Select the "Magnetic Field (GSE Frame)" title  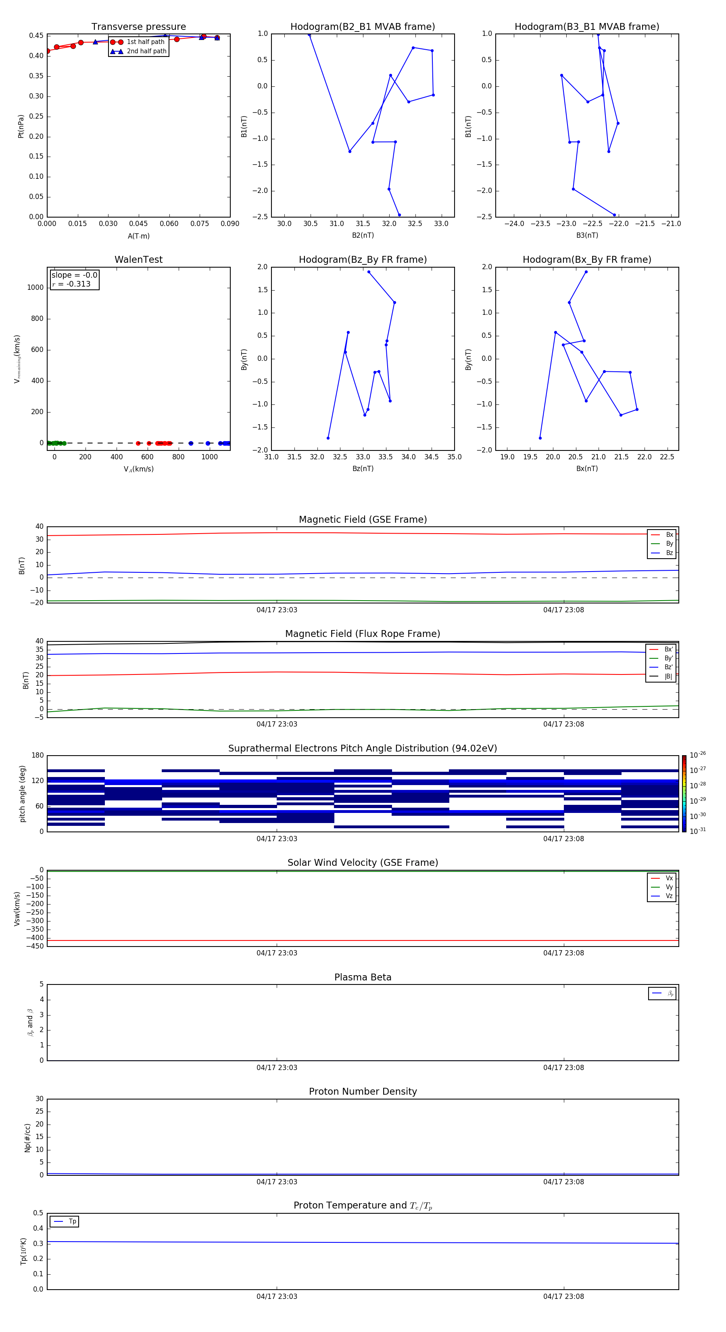(363, 519)
